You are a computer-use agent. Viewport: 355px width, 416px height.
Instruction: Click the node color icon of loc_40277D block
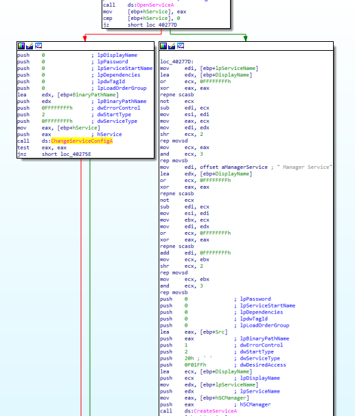163,46
